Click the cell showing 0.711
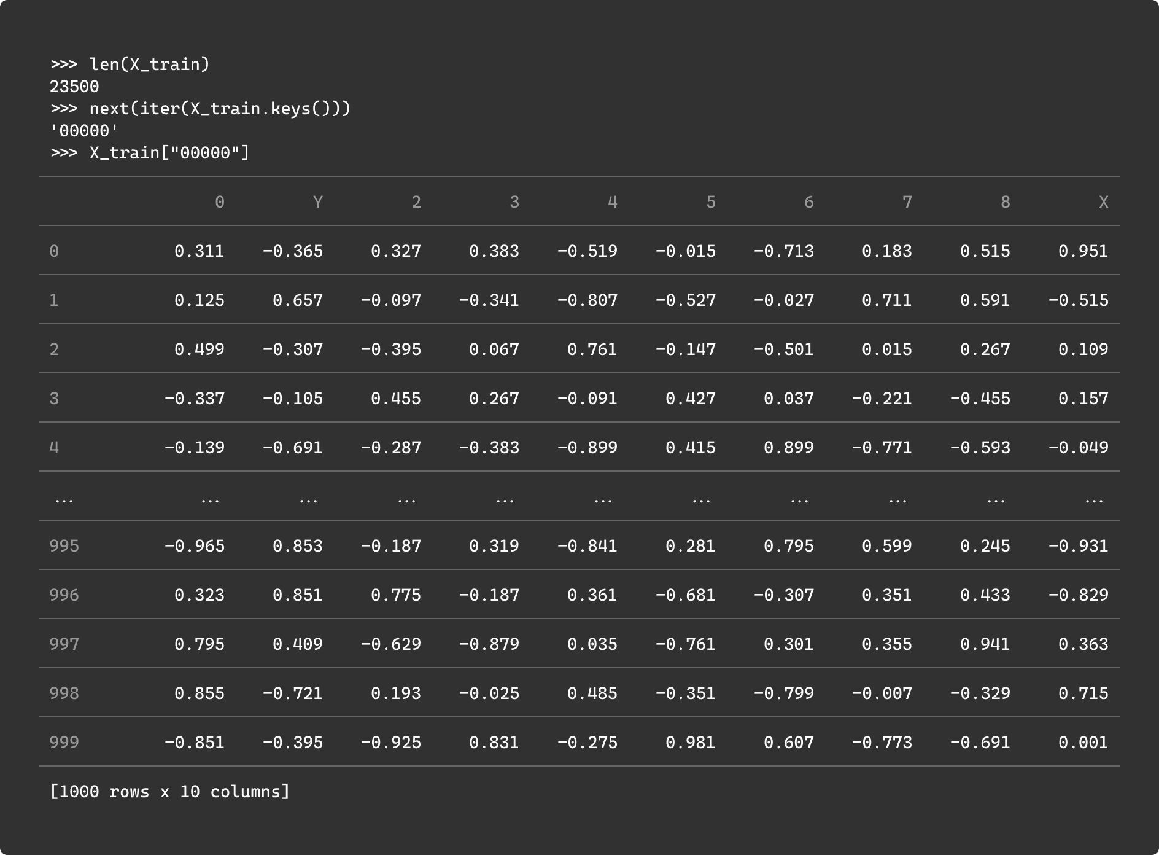 (886, 300)
